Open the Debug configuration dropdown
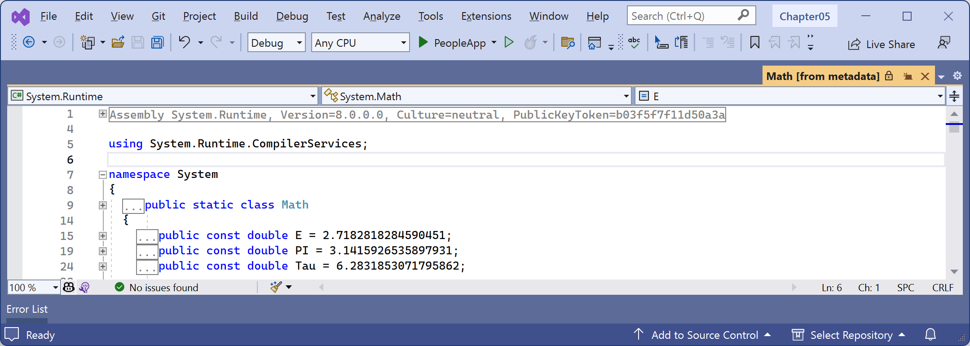 (277, 43)
